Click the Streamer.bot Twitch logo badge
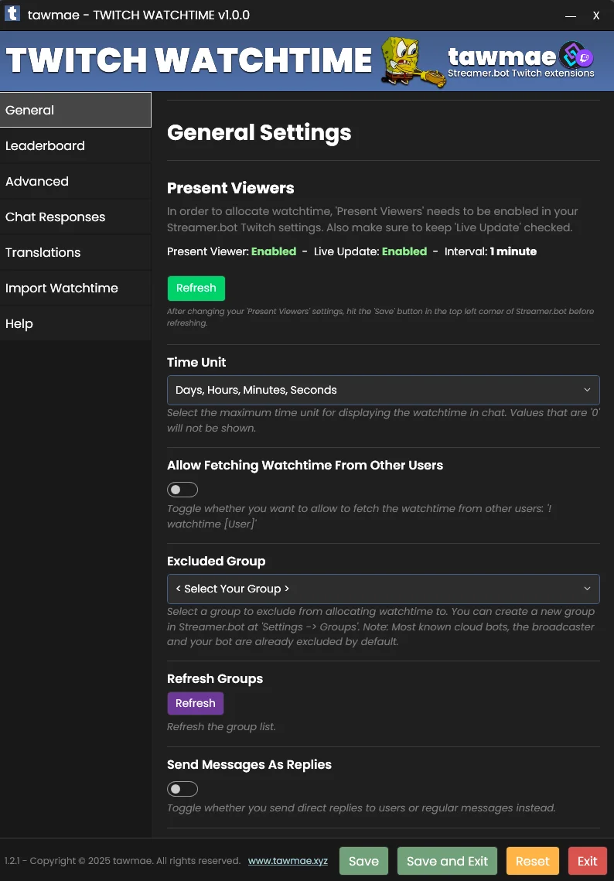 (x=576, y=55)
